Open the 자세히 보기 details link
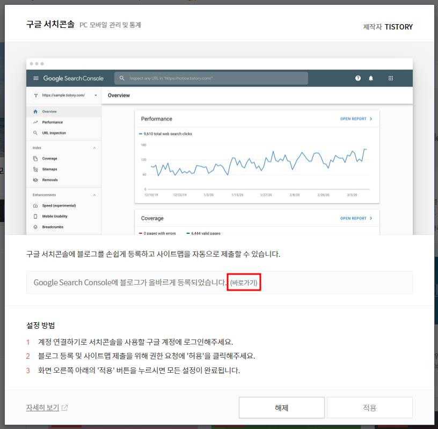Viewport: 438px width, 429px height. point(42,408)
